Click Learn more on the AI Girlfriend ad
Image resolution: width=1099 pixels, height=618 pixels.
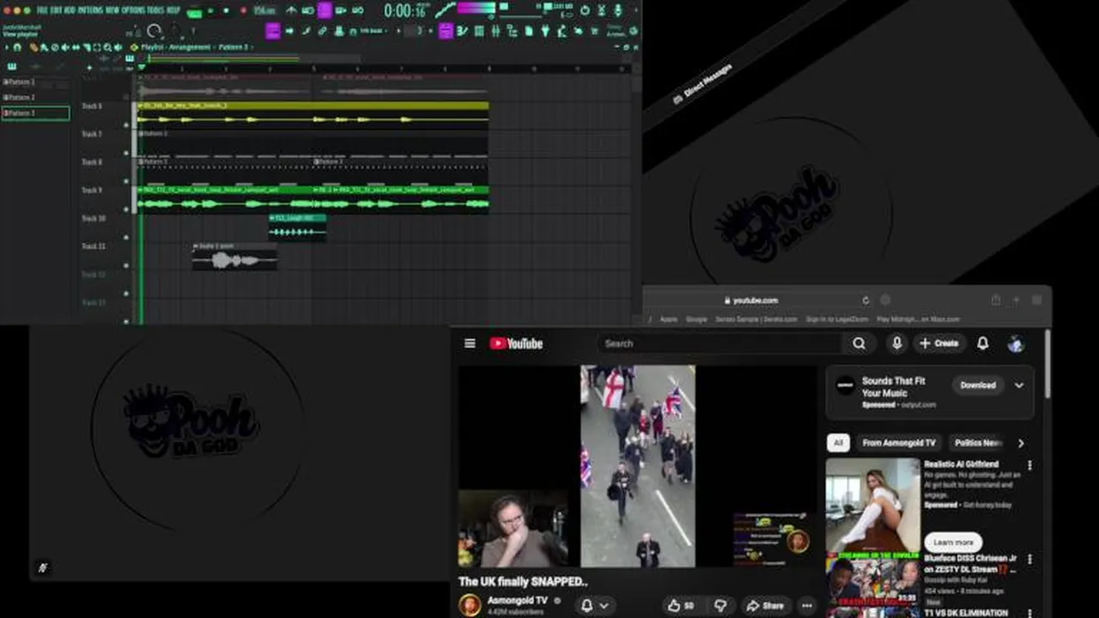954,542
